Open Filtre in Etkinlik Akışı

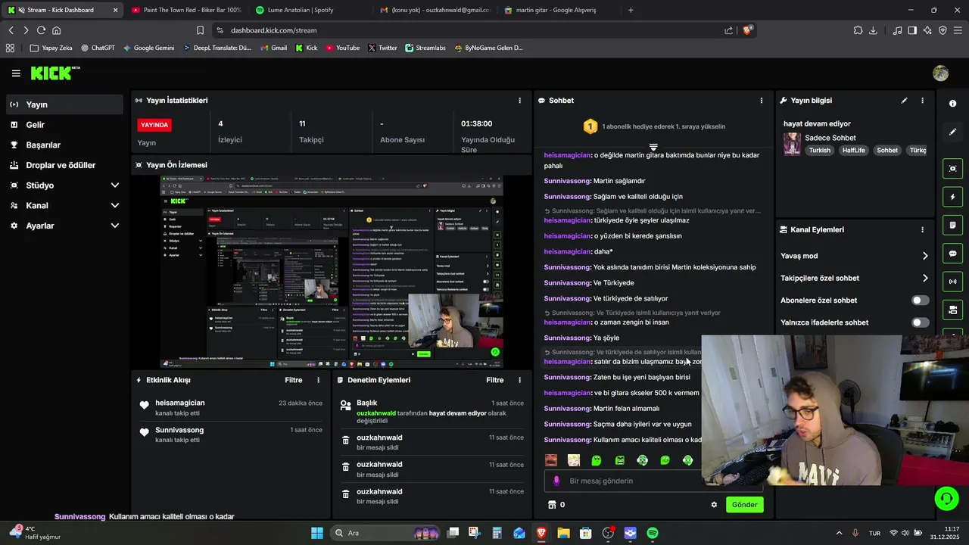pyautogui.click(x=293, y=380)
